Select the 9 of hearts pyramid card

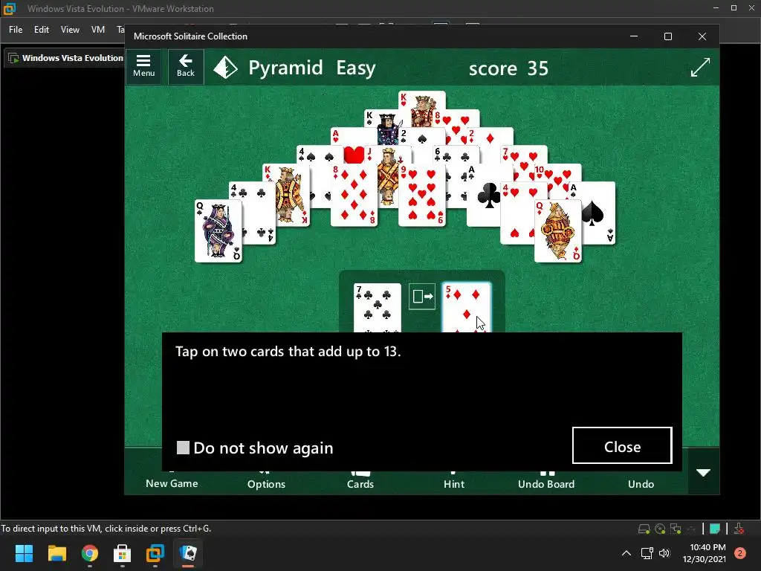(422, 196)
